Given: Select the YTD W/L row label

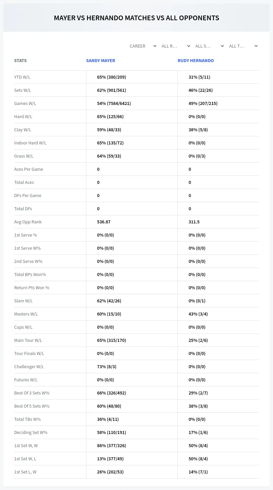Looking at the screenshot, I should (22, 77).
